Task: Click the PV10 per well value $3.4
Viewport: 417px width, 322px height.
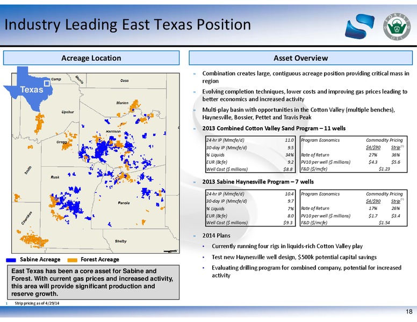Action: 396,216
